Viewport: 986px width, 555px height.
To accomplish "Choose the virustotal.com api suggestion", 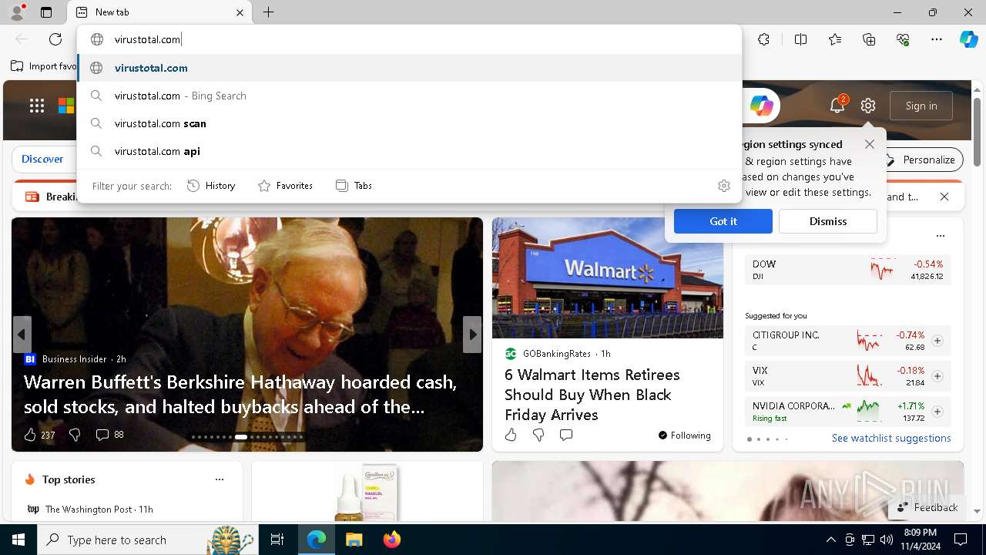I will coord(409,151).
